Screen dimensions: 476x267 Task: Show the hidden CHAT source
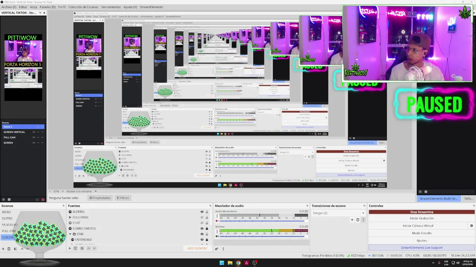click(x=202, y=223)
